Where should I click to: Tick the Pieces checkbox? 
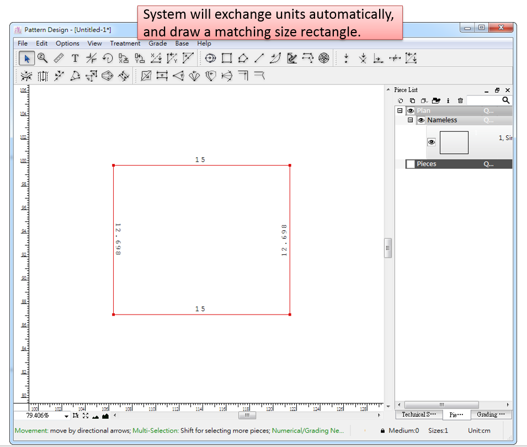click(x=410, y=164)
